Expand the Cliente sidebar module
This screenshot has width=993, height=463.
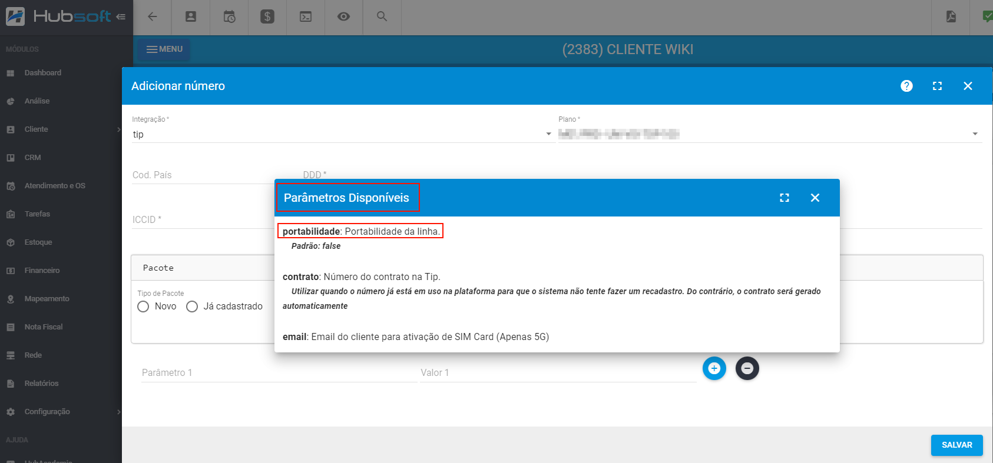(61, 129)
